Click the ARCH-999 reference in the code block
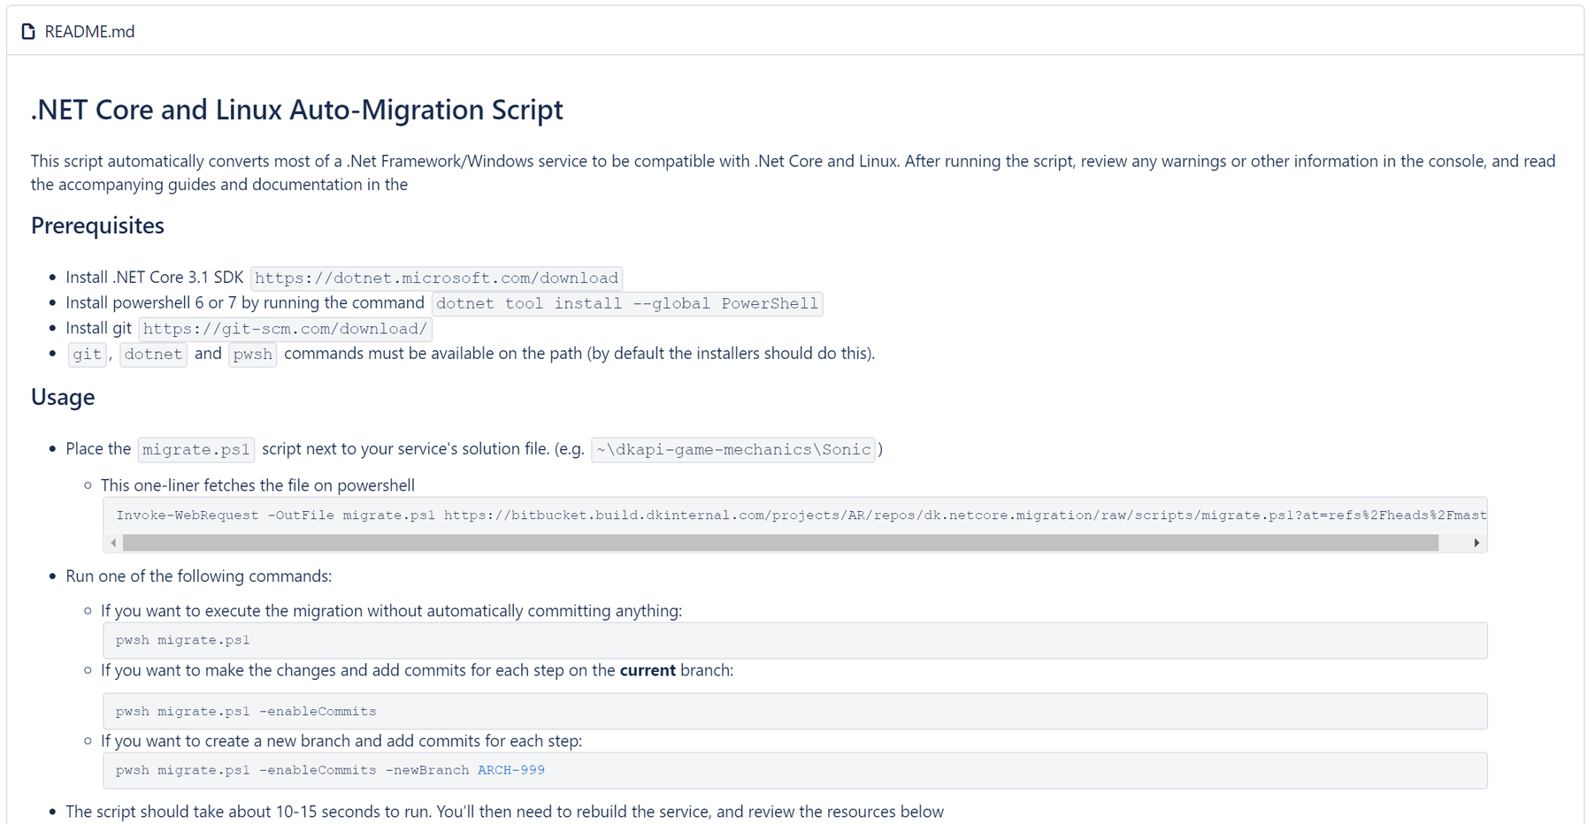The width and height of the screenshot is (1595, 824). click(x=510, y=770)
